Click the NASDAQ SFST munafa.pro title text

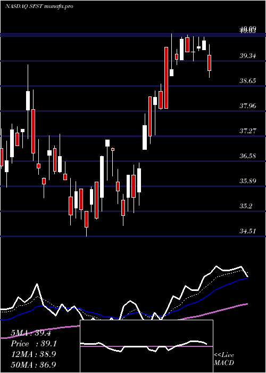pos(39,6)
